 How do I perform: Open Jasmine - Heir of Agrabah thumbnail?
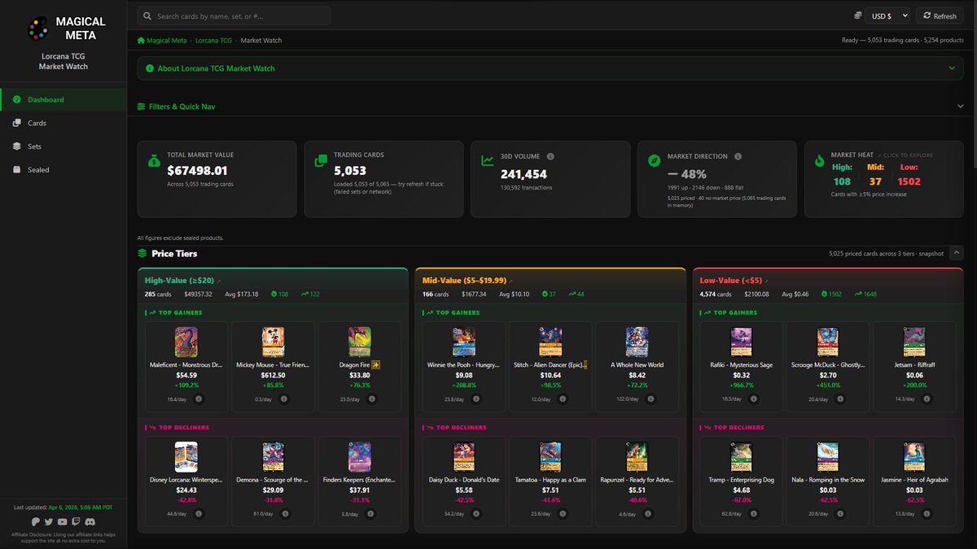[x=914, y=457]
